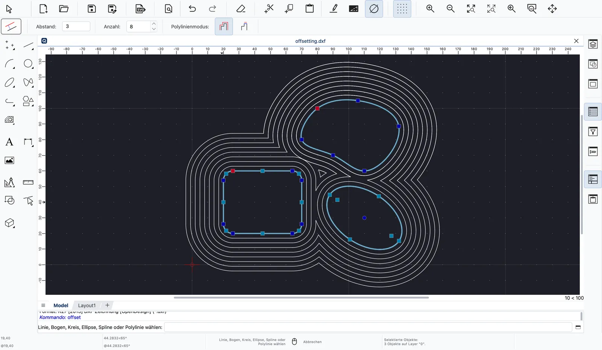The width and height of the screenshot is (602, 350).
Task: Collapse the command line history button
Action: (578, 327)
